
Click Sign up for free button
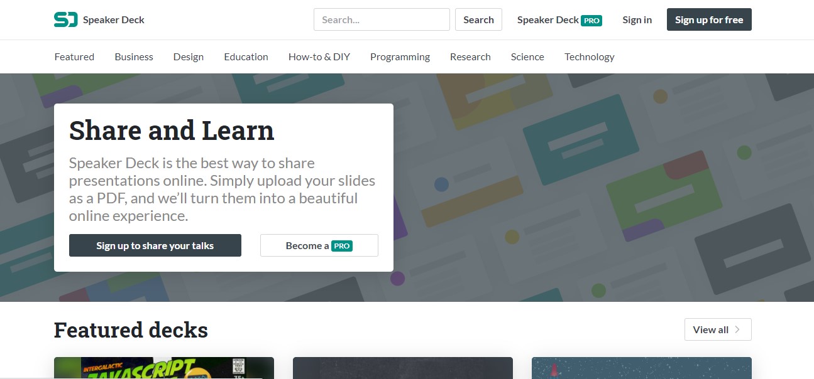(x=708, y=19)
